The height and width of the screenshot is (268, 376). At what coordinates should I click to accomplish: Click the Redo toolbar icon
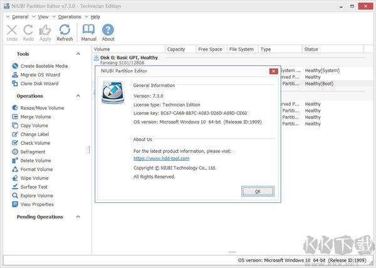(x=28, y=30)
